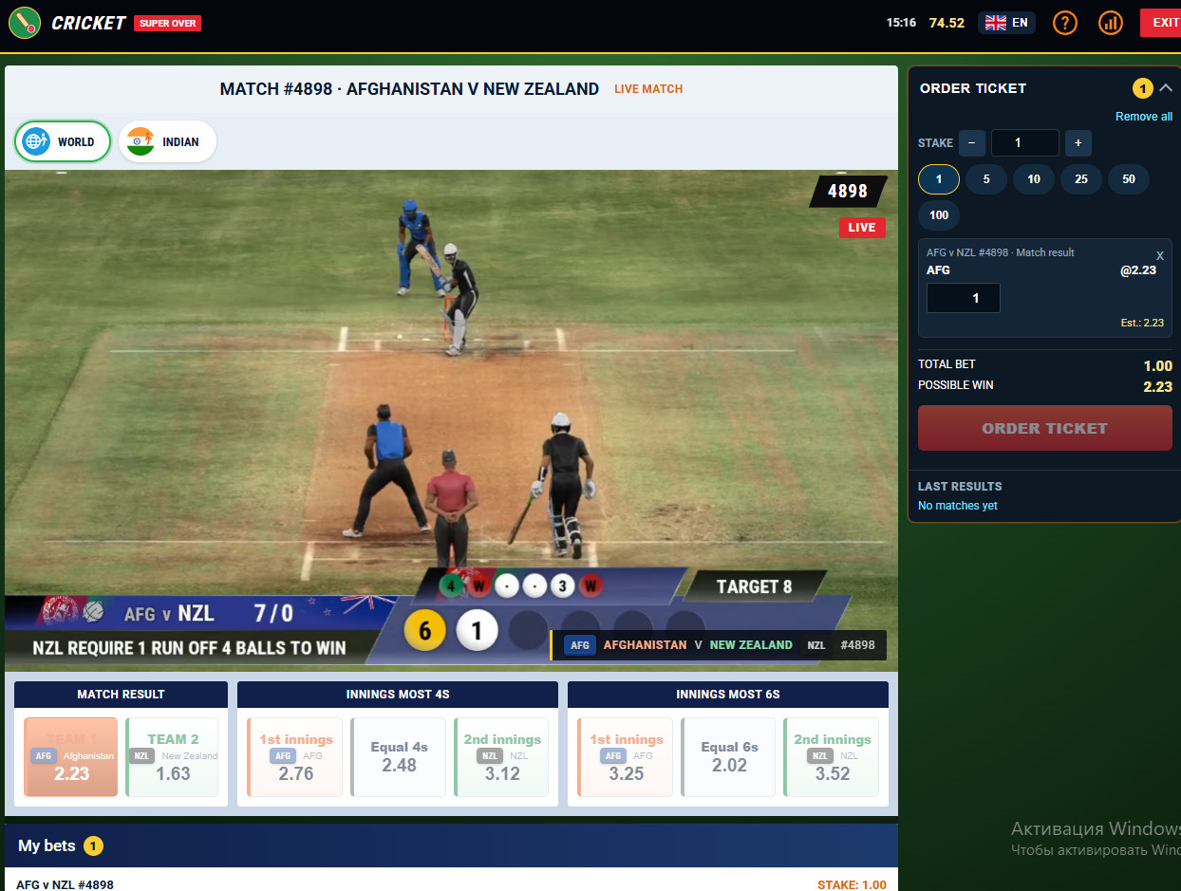Click the SUPER OVER badge
This screenshot has width=1181, height=891.
[x=168, y=23]
